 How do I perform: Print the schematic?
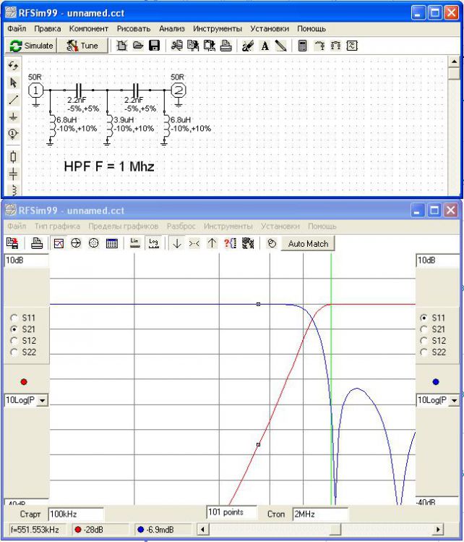pos(225,46)
